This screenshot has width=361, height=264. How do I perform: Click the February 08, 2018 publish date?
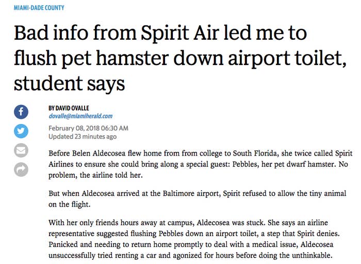[x=88, y=128]
